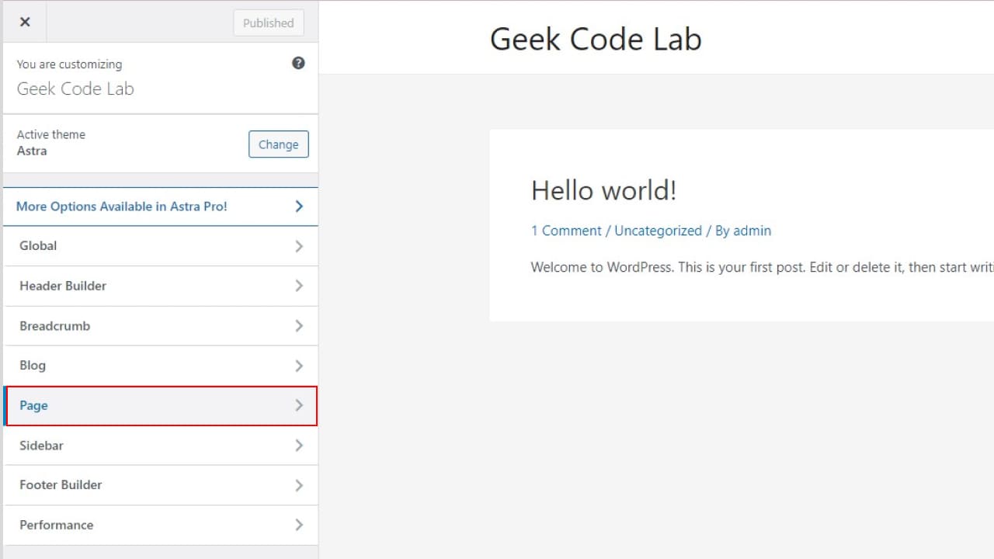Click the Geek Code Lab site title
Screen dimensions: 994x559
pyautogui.click(x=596, y=39)
